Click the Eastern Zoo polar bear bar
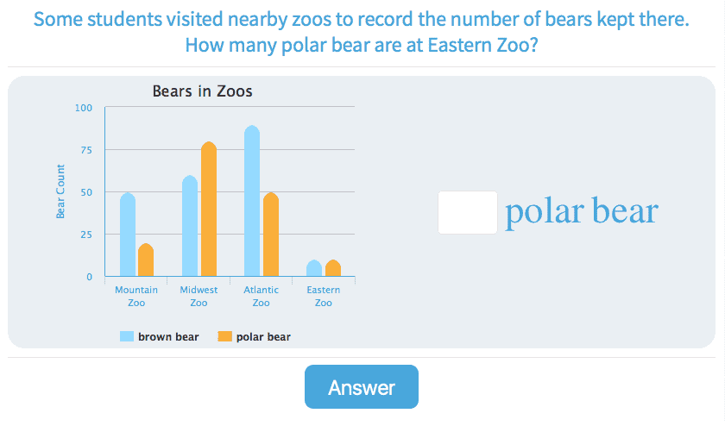 pos(333,268)
